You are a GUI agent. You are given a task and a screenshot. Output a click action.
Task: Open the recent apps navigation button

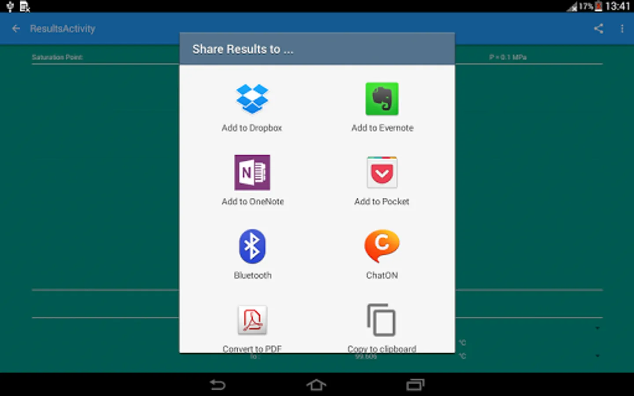415,385
